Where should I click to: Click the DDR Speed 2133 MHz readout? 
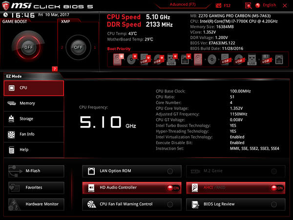[140, 24]
